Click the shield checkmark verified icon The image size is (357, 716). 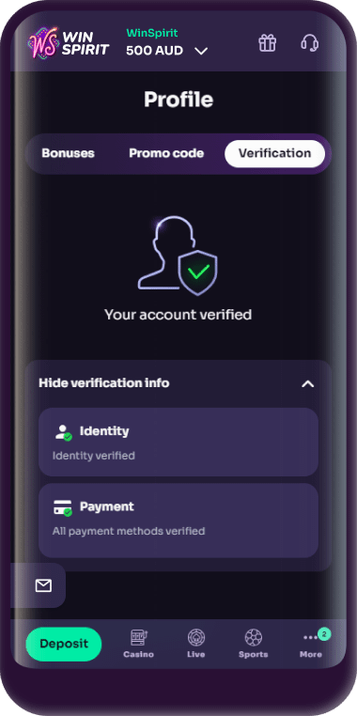pos(197,272)
